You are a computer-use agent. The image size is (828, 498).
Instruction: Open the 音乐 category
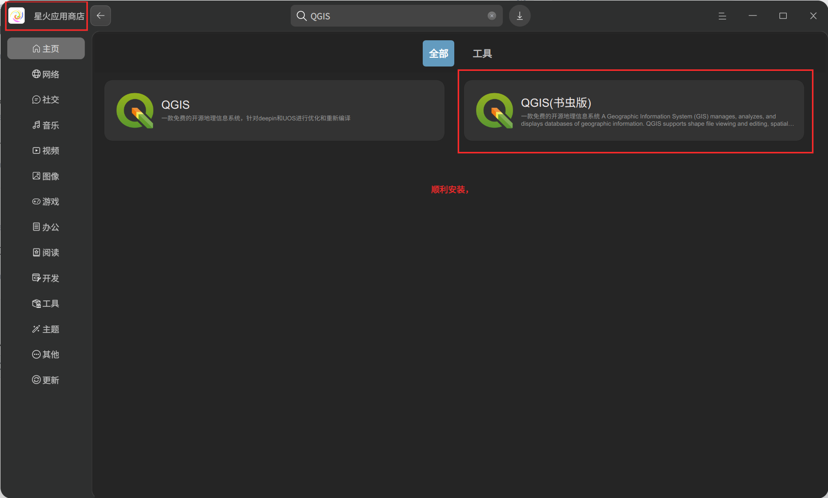pyautogui.click(x=46, y=125)
